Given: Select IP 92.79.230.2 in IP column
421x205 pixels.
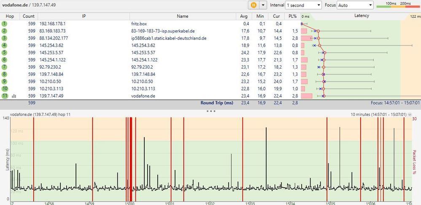Looking at the screenshot, I should pos(50,67).
